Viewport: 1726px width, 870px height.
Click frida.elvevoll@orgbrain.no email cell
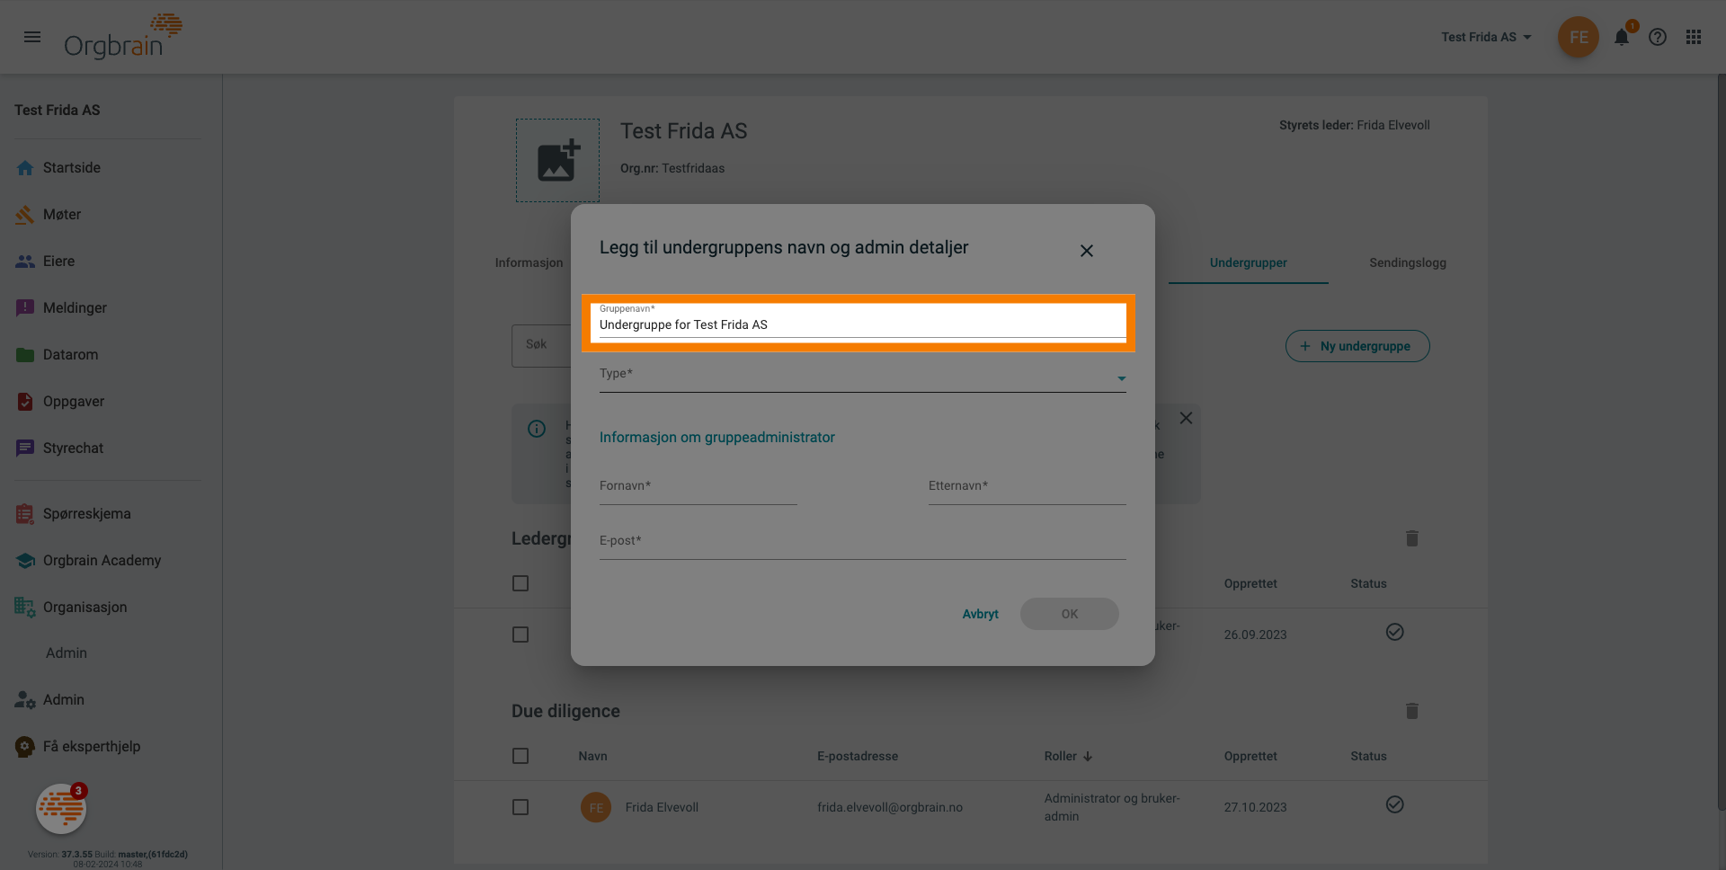pos(890,808)
